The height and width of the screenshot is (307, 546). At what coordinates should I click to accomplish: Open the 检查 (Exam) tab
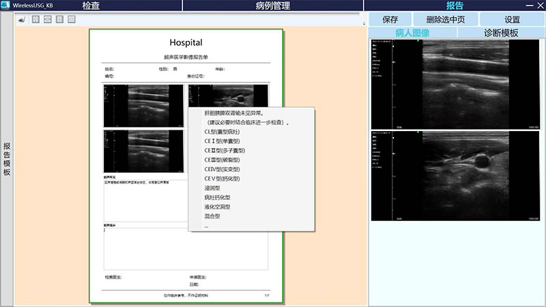(91, 5)
